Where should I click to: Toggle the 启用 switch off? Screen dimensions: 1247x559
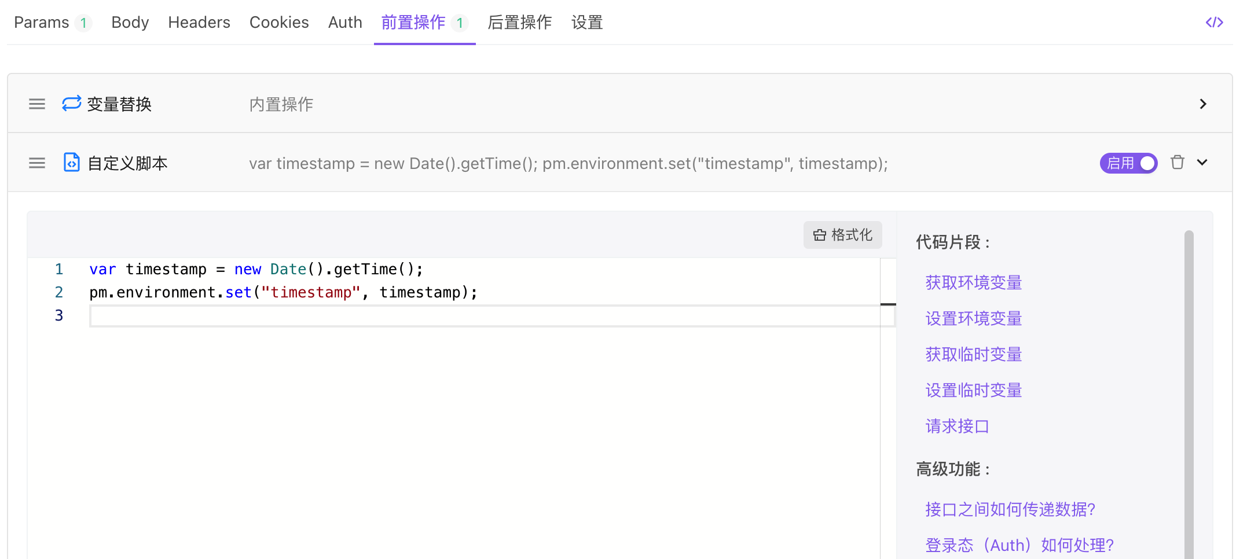(1128, 163)
